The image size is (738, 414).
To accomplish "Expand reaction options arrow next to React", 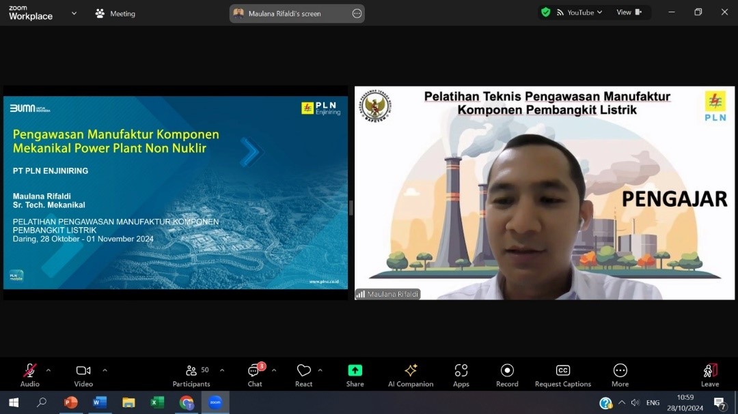I will click(320, 370).
